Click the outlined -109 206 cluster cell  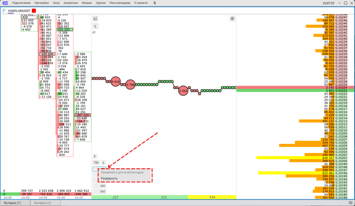(x=47, y=54)
